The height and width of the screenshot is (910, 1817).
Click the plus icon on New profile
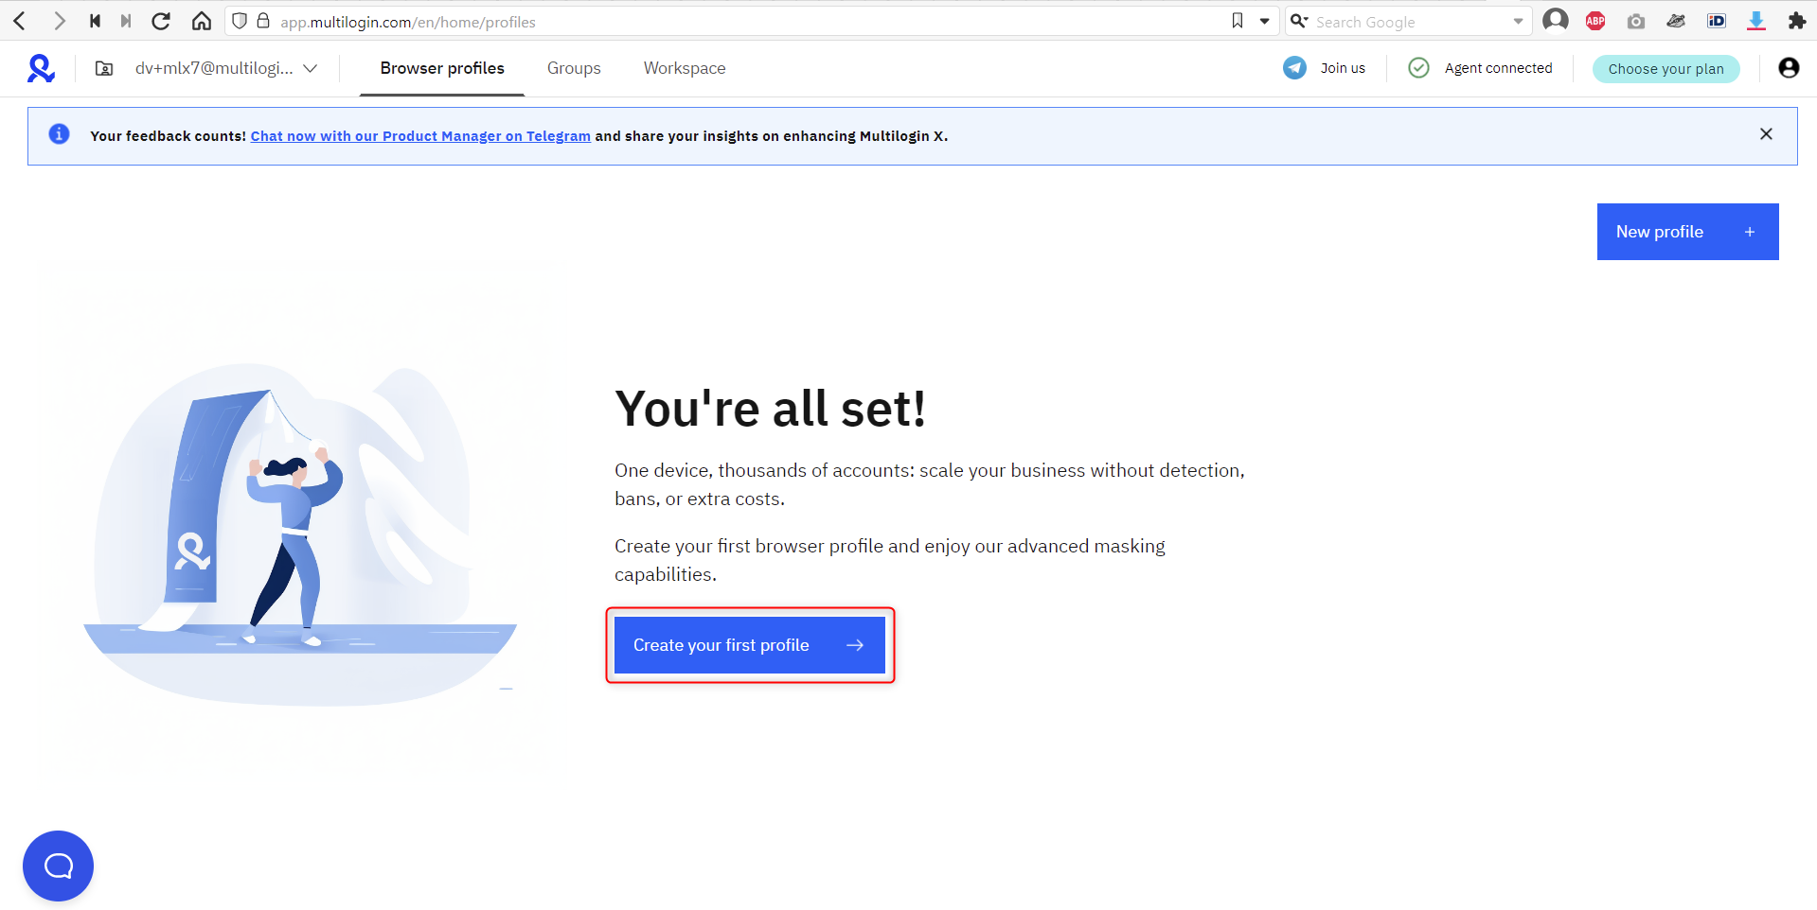pyautogui.click(x=1750, y=232)
